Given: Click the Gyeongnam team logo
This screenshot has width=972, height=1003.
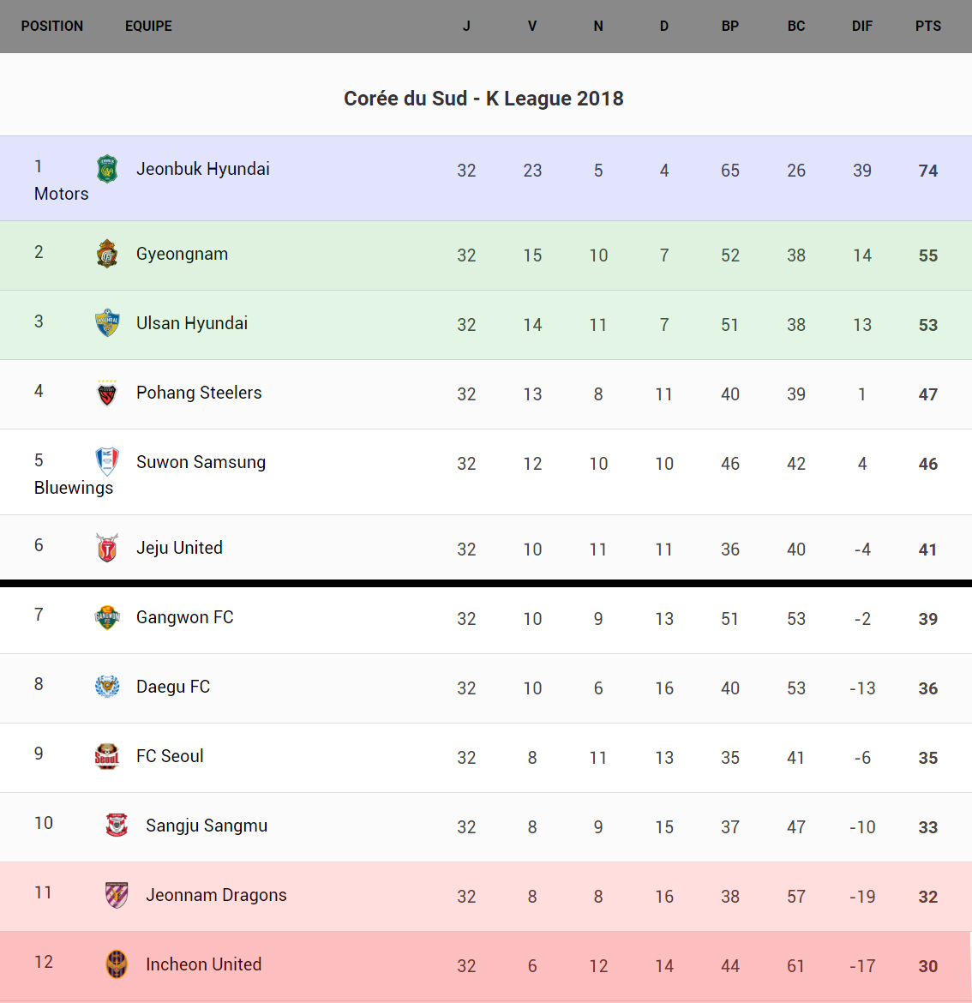Looking at the screenshot, I should 107,254.
